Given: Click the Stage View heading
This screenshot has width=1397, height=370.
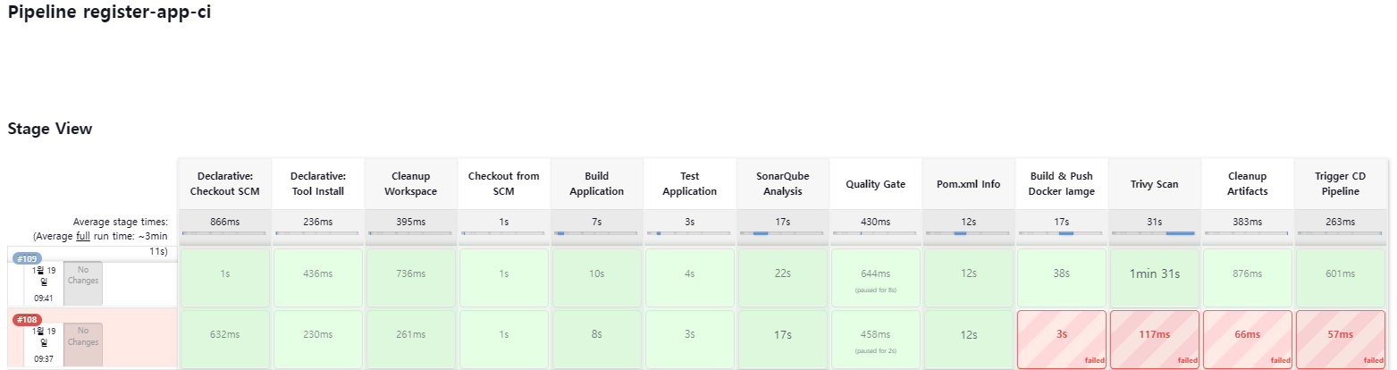Looking at the screenshot, I should (x=50, y=129).
